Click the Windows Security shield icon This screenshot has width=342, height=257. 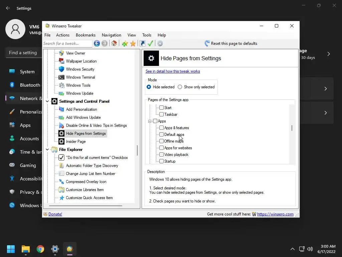pos(61,69)
